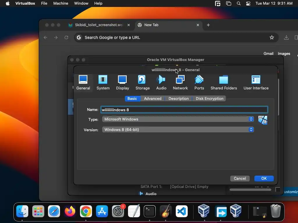Open the Gmail link in Chrome
This screenshot has width=298, height=223.
tap(268, 54)
